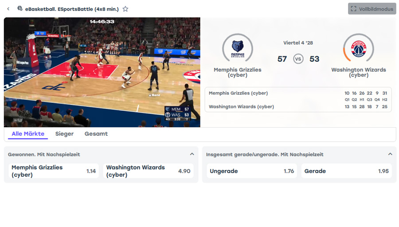
Task: Pick Gerade odds 1.95
Action: click(346, 171)
